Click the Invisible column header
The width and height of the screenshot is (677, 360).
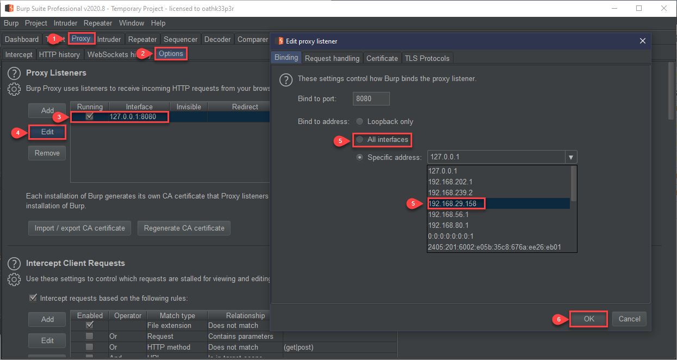189,107
